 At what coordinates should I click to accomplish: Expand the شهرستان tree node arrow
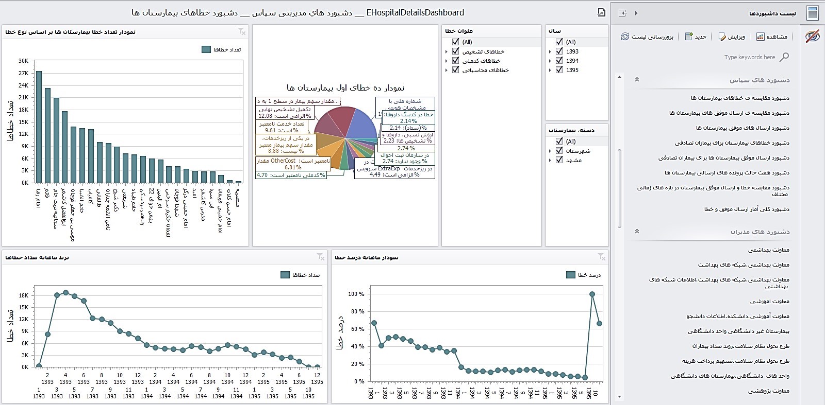[x=550, y=151]
